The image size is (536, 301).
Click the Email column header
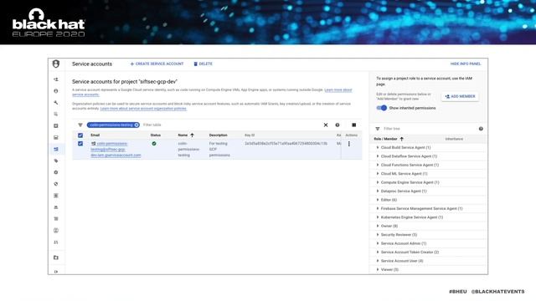click(x=95, y=135)
